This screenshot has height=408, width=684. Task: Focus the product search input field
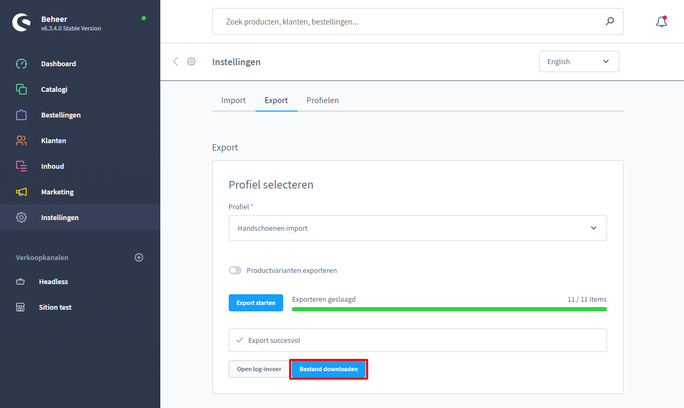click(x=406, y=22)
